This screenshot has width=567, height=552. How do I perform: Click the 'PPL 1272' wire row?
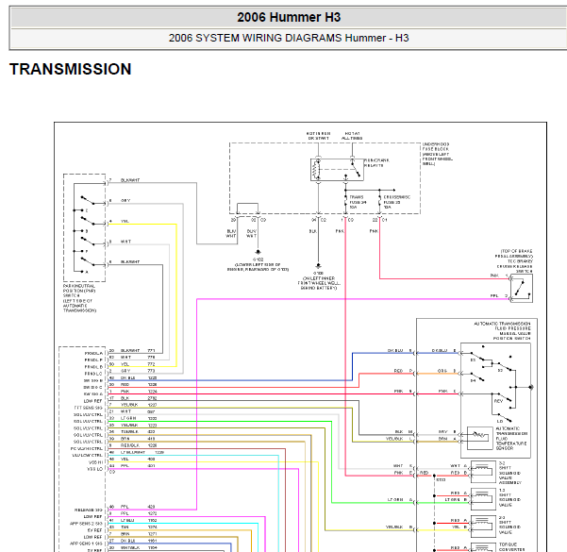tap(133, 513)
